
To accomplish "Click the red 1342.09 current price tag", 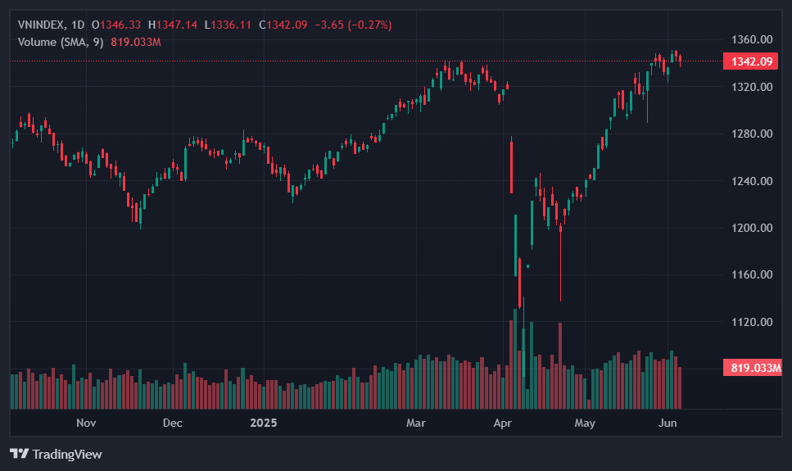I will [751, 61].
